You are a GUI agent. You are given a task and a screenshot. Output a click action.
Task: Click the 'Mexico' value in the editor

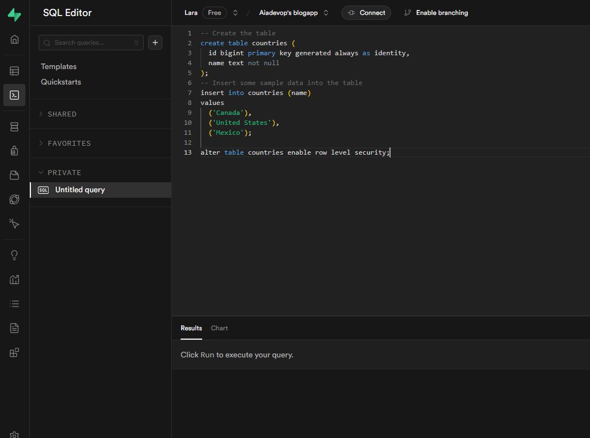coord(228,133)
